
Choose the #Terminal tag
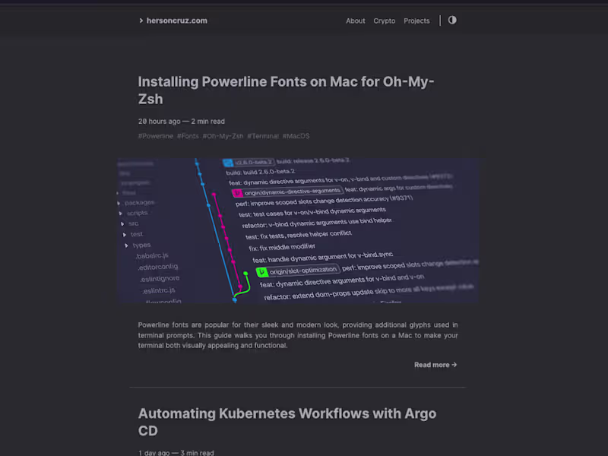pyautogui.click(x=263, y=136)
